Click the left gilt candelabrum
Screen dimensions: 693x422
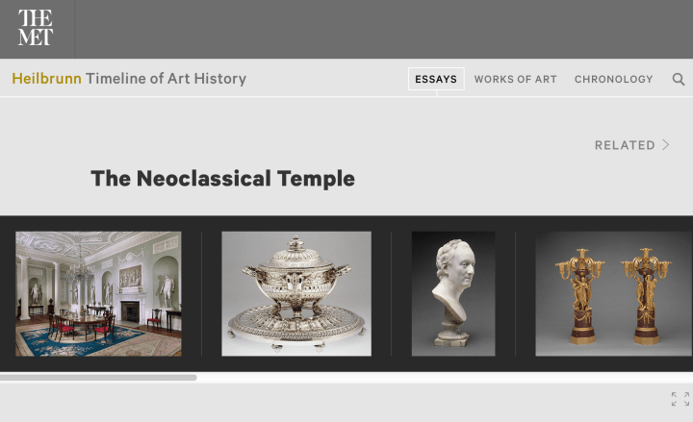[x=580, y=296]
